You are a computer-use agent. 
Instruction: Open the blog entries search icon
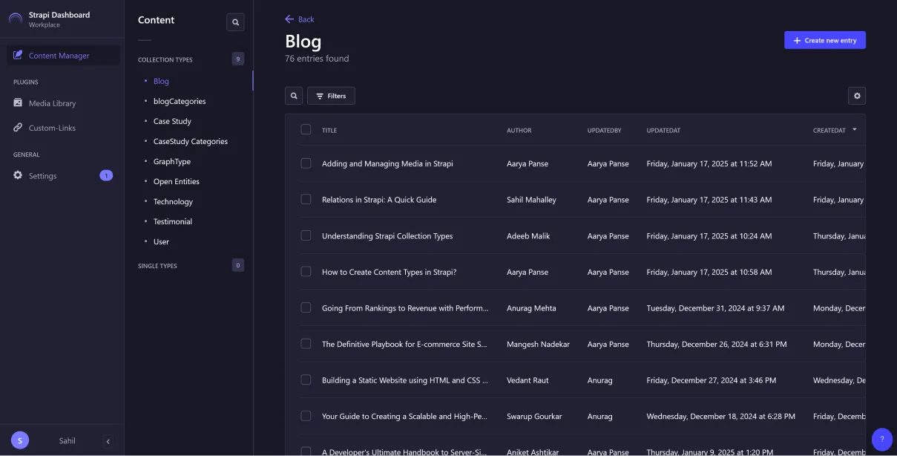click(x=294, y=96)
